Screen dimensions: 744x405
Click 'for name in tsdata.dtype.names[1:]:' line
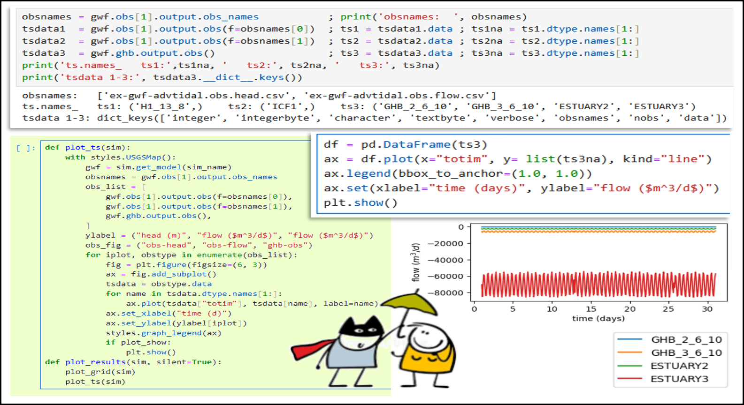pyautogui.click(x=194, y=294)
